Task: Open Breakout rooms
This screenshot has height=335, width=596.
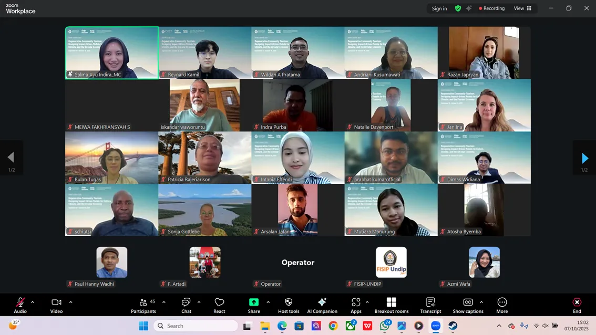Action: (391, 305)
